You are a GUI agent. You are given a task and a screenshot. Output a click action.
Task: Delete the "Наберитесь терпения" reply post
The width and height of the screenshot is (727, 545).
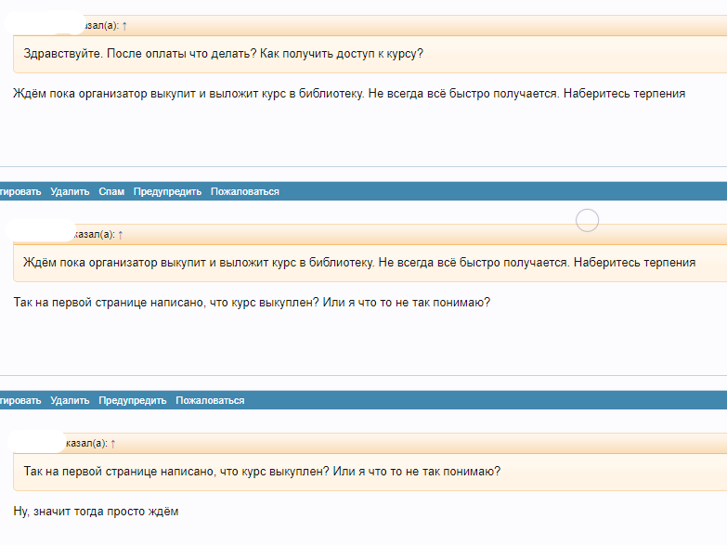point(70,191)
